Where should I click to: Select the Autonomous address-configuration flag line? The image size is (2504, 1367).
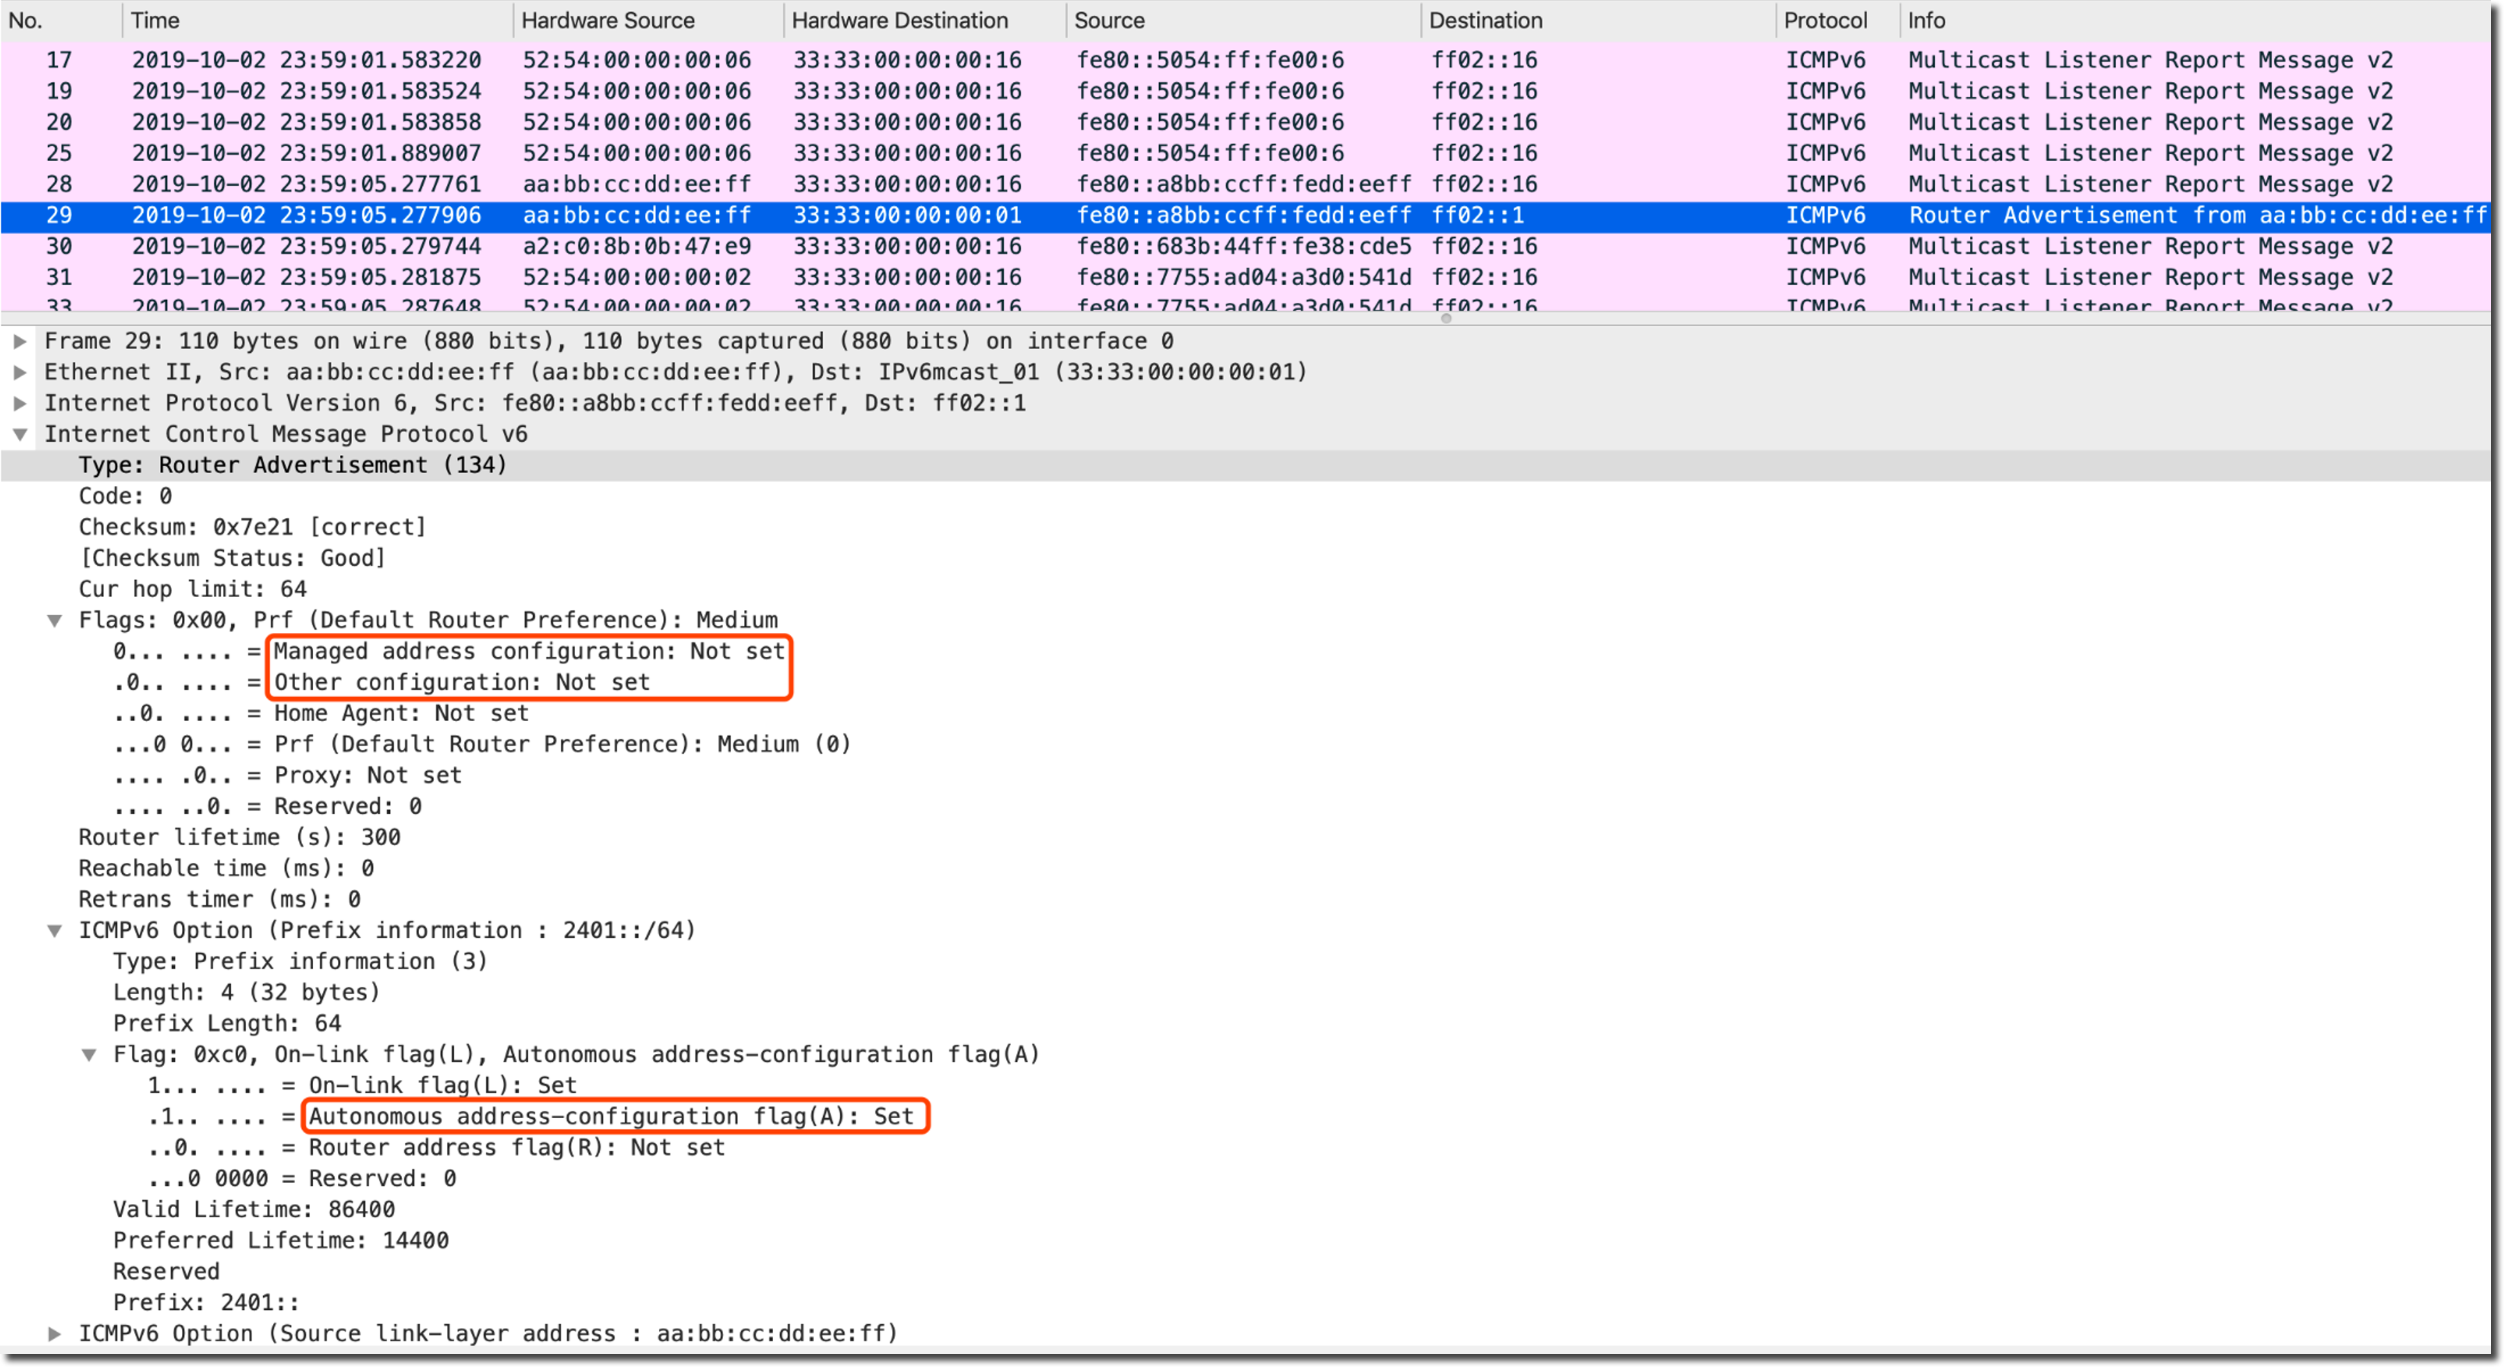[611, 1116]
